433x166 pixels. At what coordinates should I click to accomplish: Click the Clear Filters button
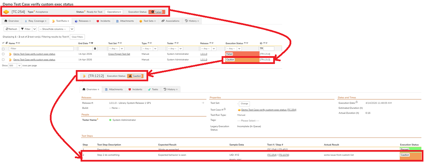coord(77,37)
